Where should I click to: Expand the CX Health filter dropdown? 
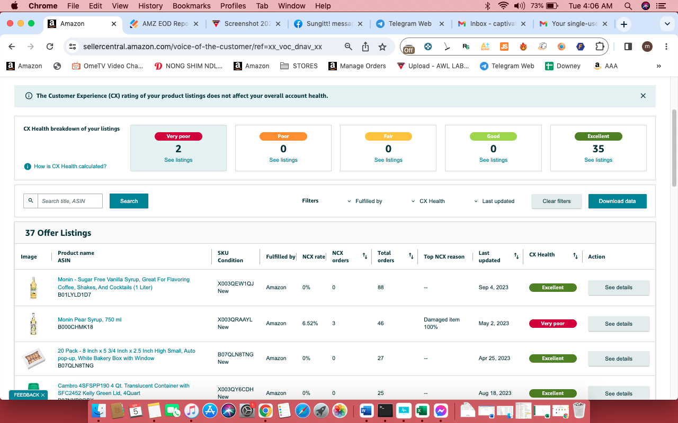point(428,201)
